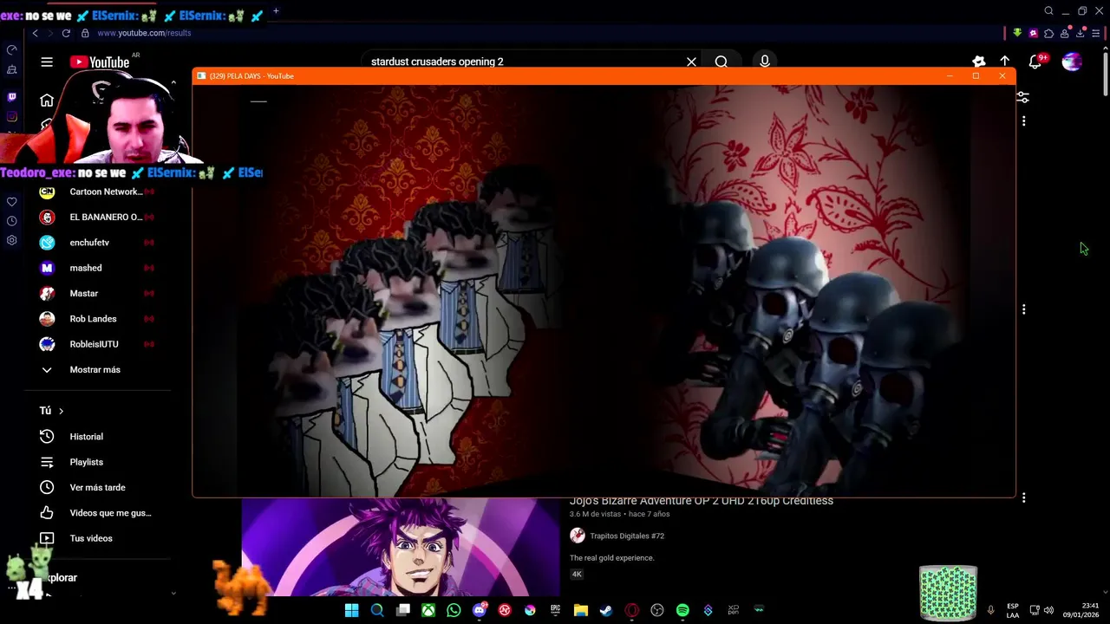This screenshot has height=624, width=1110.
Task: Open more options for second search result
Action: pos(1023,309)
